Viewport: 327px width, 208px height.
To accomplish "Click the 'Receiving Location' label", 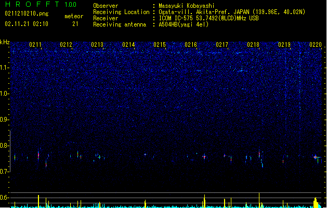I will (x=121, y=12).
